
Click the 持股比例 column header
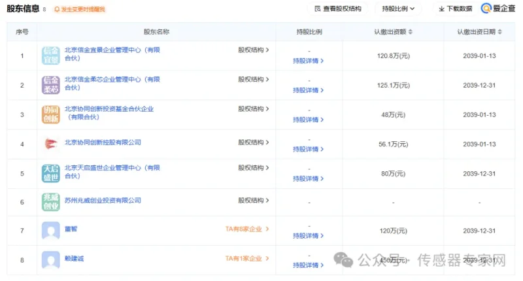pyautogui.click(x=309, y=31)
